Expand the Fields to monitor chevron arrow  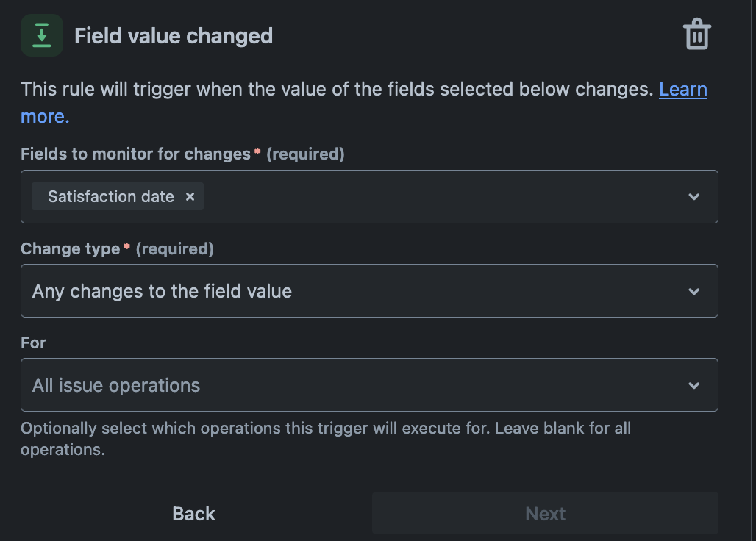coord(693,197)
